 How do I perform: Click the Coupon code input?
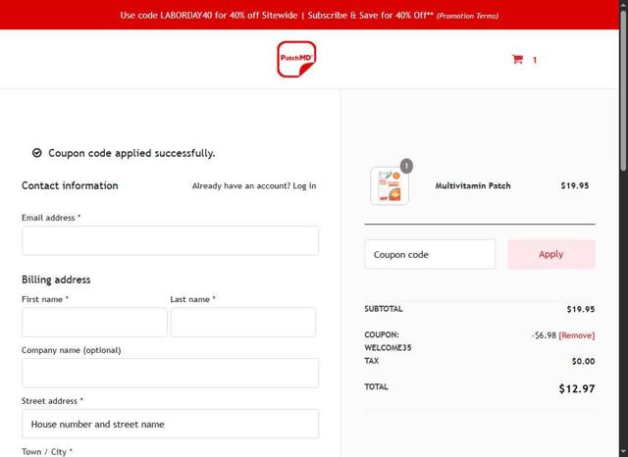[x=430, y=254]
